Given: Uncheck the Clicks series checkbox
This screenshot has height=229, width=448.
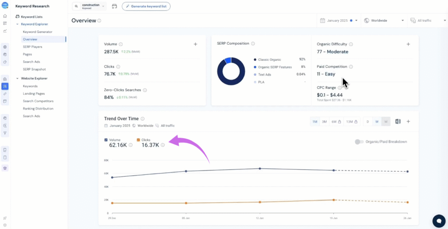Looking at the screenshot, I should (138, 140).
